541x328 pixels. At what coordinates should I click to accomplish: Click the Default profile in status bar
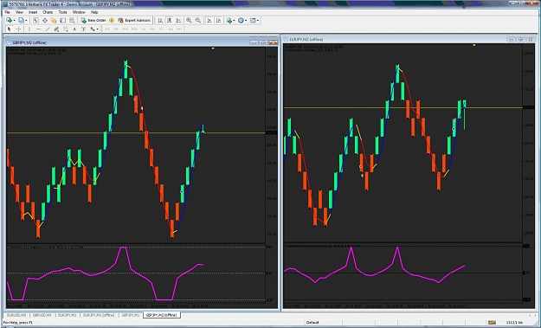(x=312, y=323)
